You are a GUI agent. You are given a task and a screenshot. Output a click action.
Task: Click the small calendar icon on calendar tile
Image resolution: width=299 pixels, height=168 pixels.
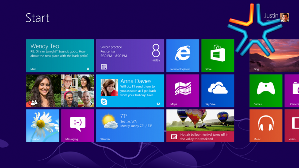(x=104, y=67)
